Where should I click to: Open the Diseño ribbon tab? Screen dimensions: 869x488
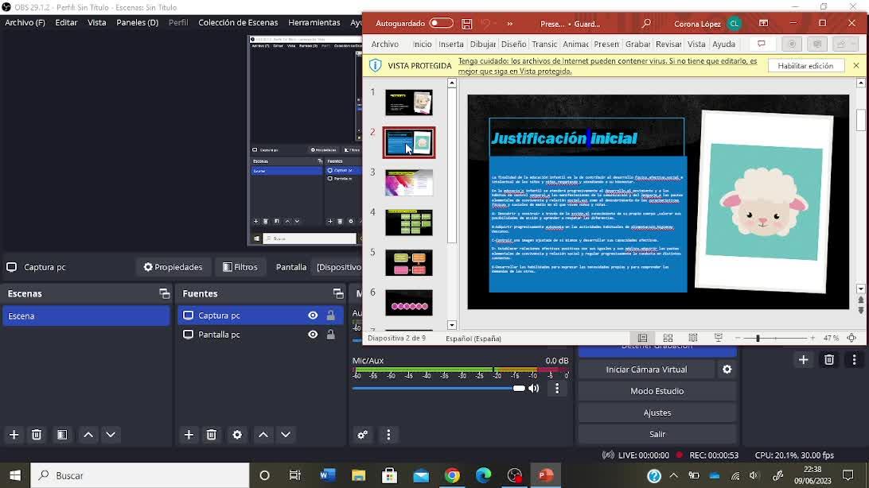[513, 45]
